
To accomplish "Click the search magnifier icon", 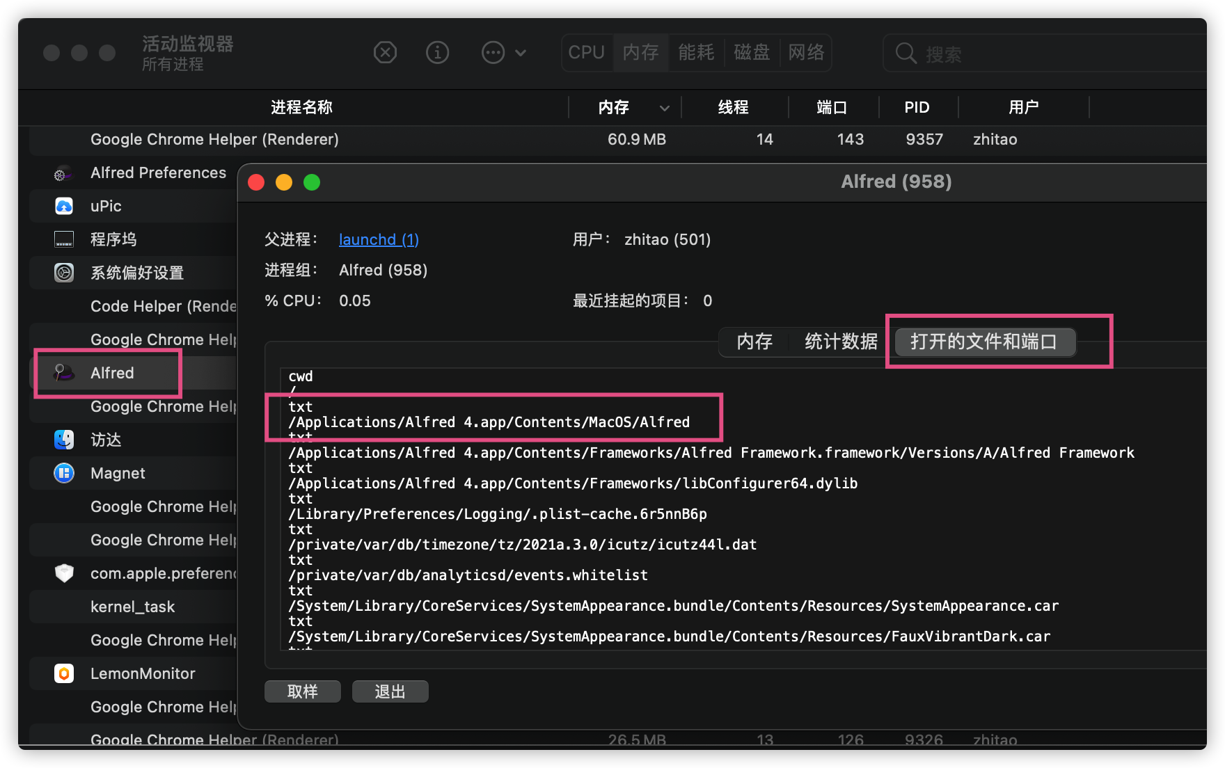I will click(906, 53).
